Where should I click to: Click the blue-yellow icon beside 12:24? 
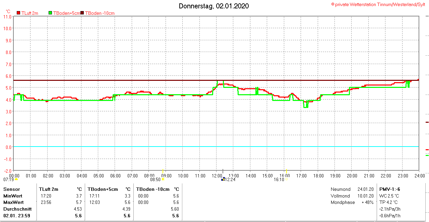coord(223,179)
